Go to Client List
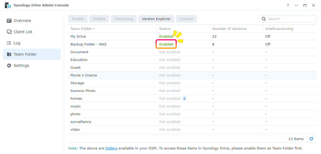 tap(32, 32)
